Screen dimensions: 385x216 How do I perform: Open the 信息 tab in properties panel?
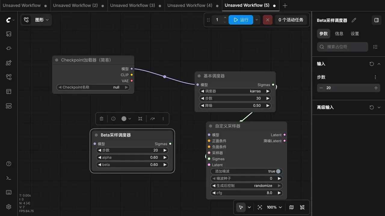pyautogui.click(x=339, y=34)
